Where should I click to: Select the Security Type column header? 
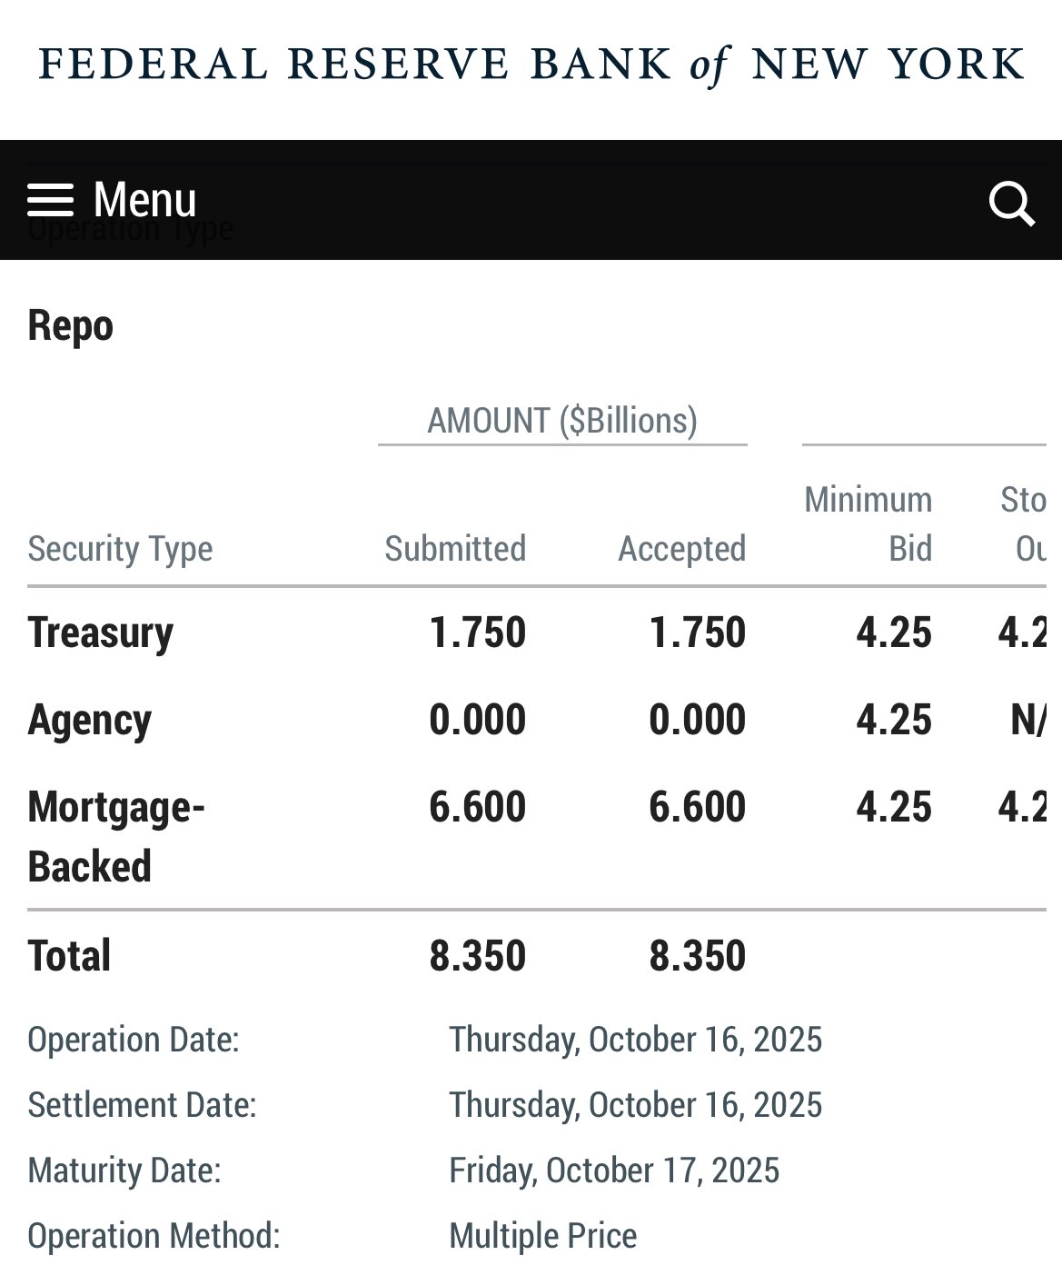(x=120, y=549)
